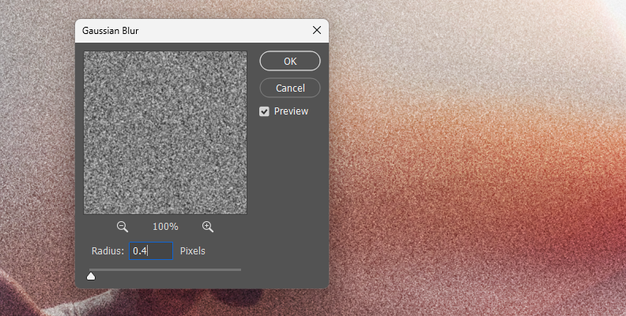Click the Radius slider handle
626x316 pixels.
point(91,276)
